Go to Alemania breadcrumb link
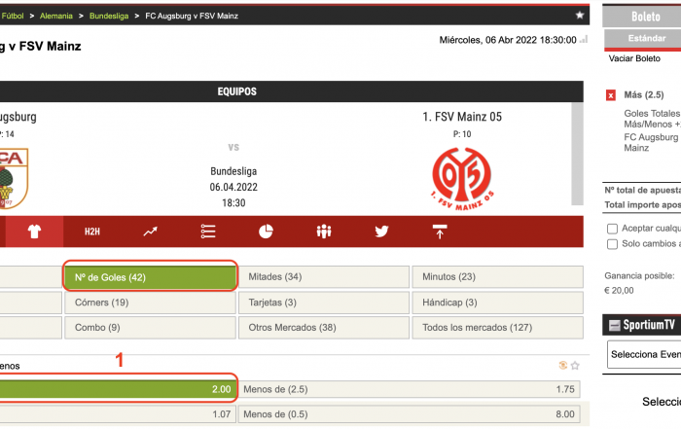Screen dimensions: 681x429 click(56, 16)
